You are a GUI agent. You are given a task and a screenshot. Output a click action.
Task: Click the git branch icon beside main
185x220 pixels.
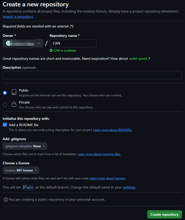(25, 187)
